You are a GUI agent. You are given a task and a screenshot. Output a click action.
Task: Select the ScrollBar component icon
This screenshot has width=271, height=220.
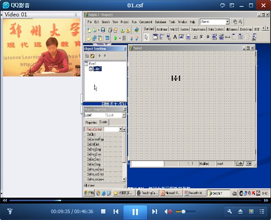228,37
